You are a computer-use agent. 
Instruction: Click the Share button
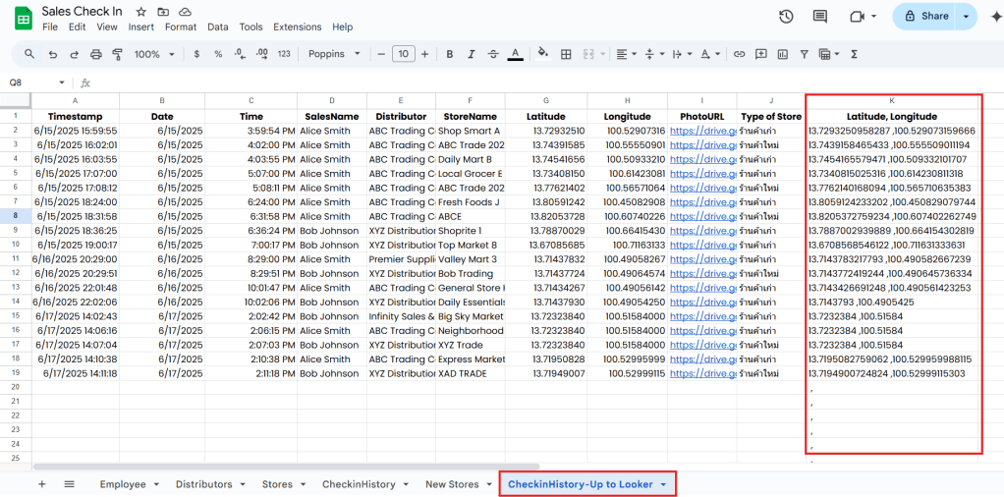click(925, 17)
